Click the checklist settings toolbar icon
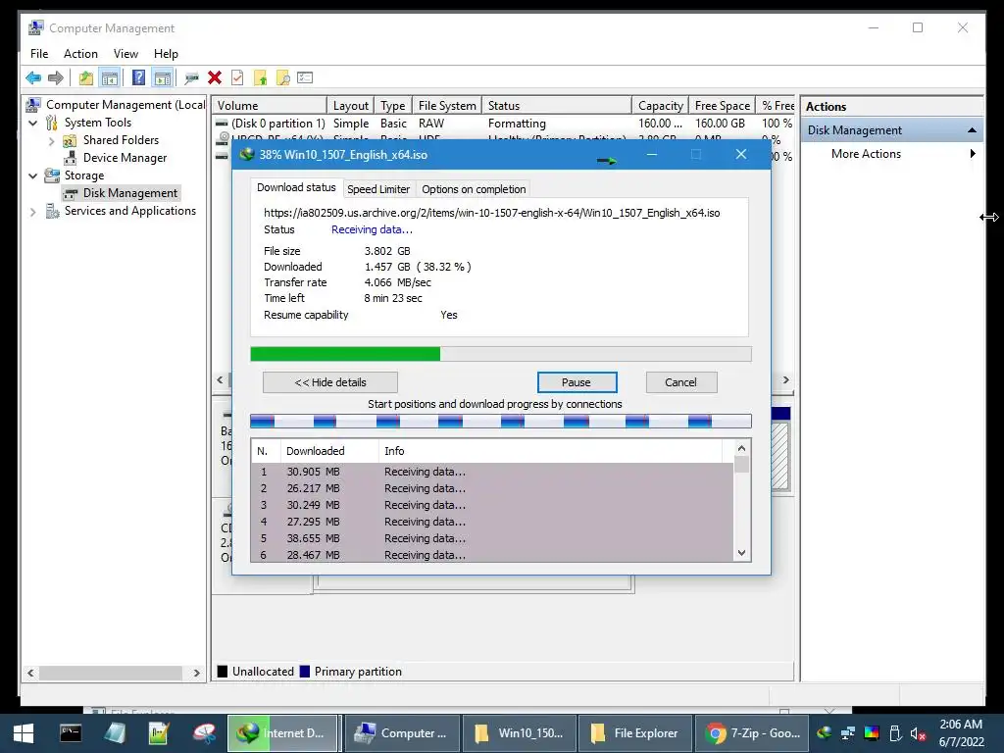1004x753 pixels. (305, 78)
